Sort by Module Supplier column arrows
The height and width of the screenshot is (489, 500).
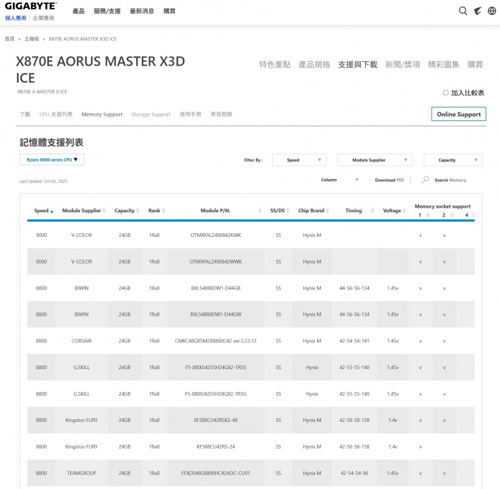click(x=105, y=211)
